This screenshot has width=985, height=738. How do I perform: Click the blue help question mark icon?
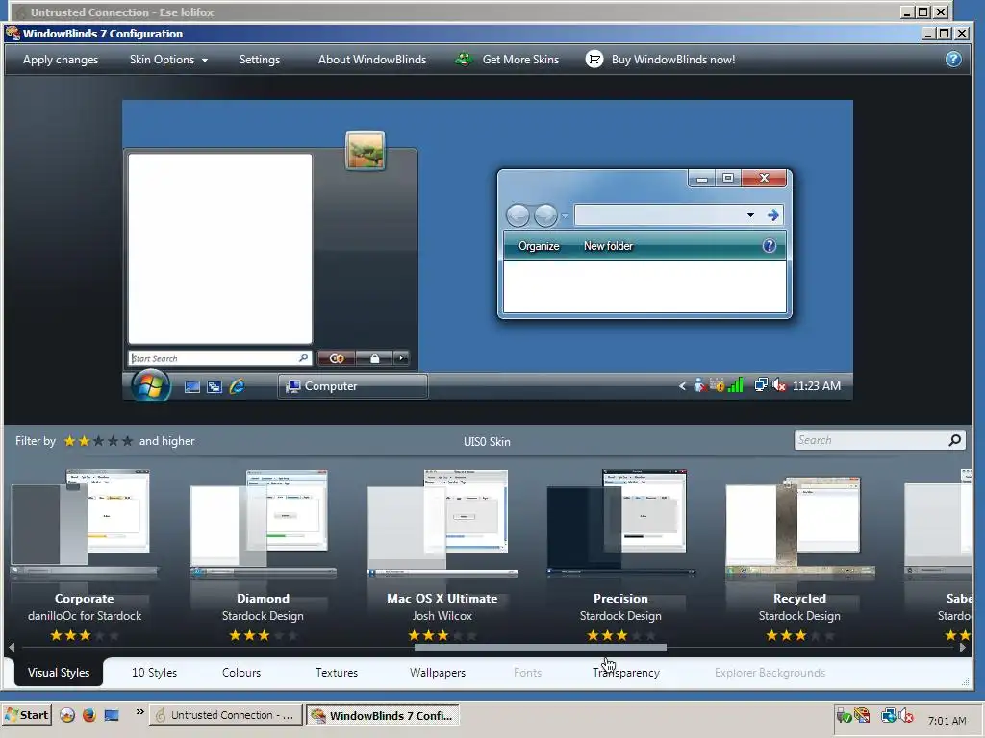[x=953, y=59]
